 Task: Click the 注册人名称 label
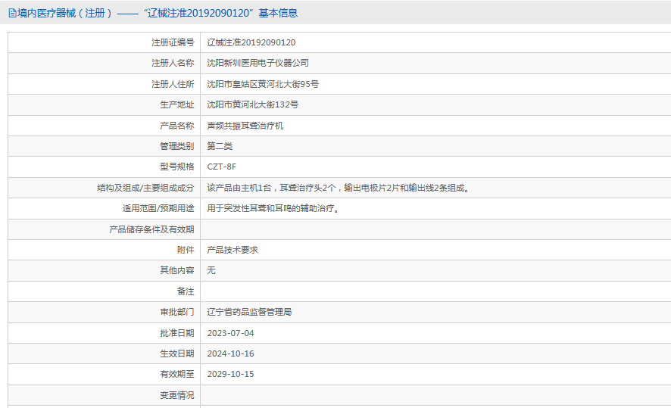pyautogui.click(x=173, y=63)
